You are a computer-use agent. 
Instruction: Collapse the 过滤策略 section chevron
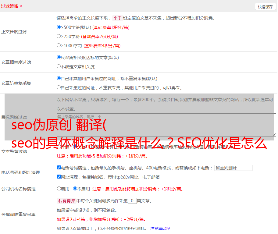(x=21, y=6)
